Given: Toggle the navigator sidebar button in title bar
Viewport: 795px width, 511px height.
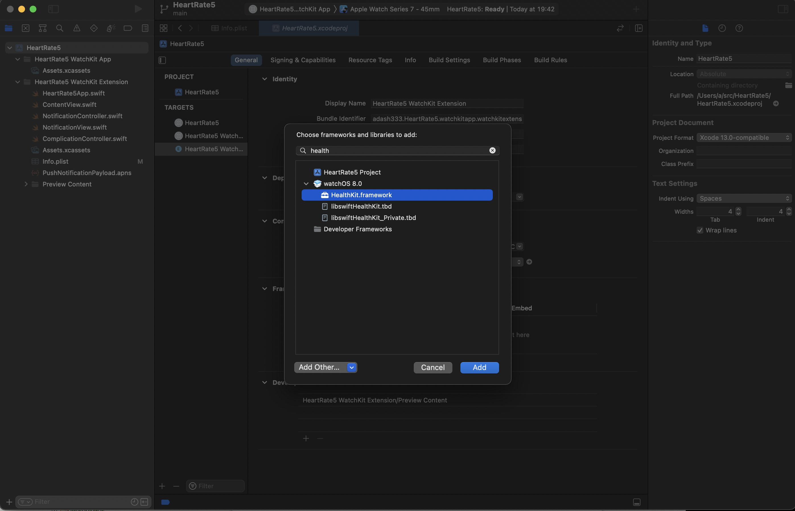Looking at the screenshot, I should pyautogui.click(x=53, y=9).
